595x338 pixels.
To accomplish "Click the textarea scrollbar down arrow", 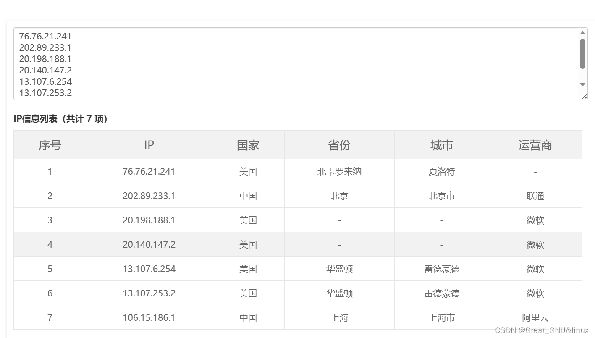I will 582,85.
